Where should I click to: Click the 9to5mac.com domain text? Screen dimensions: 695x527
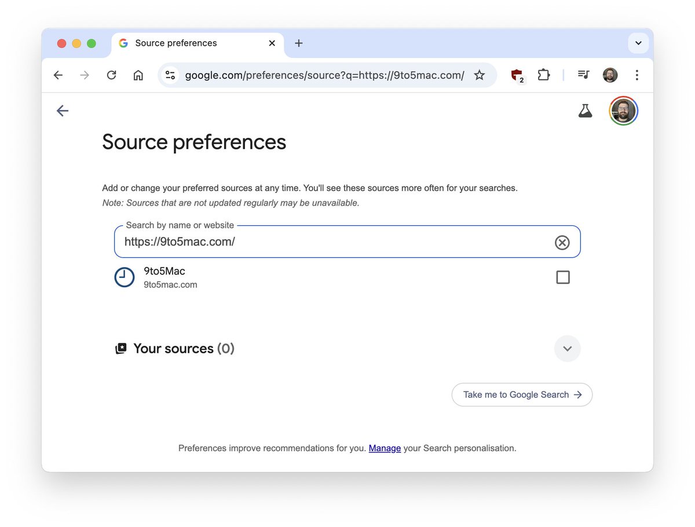(x=170, y=285)
